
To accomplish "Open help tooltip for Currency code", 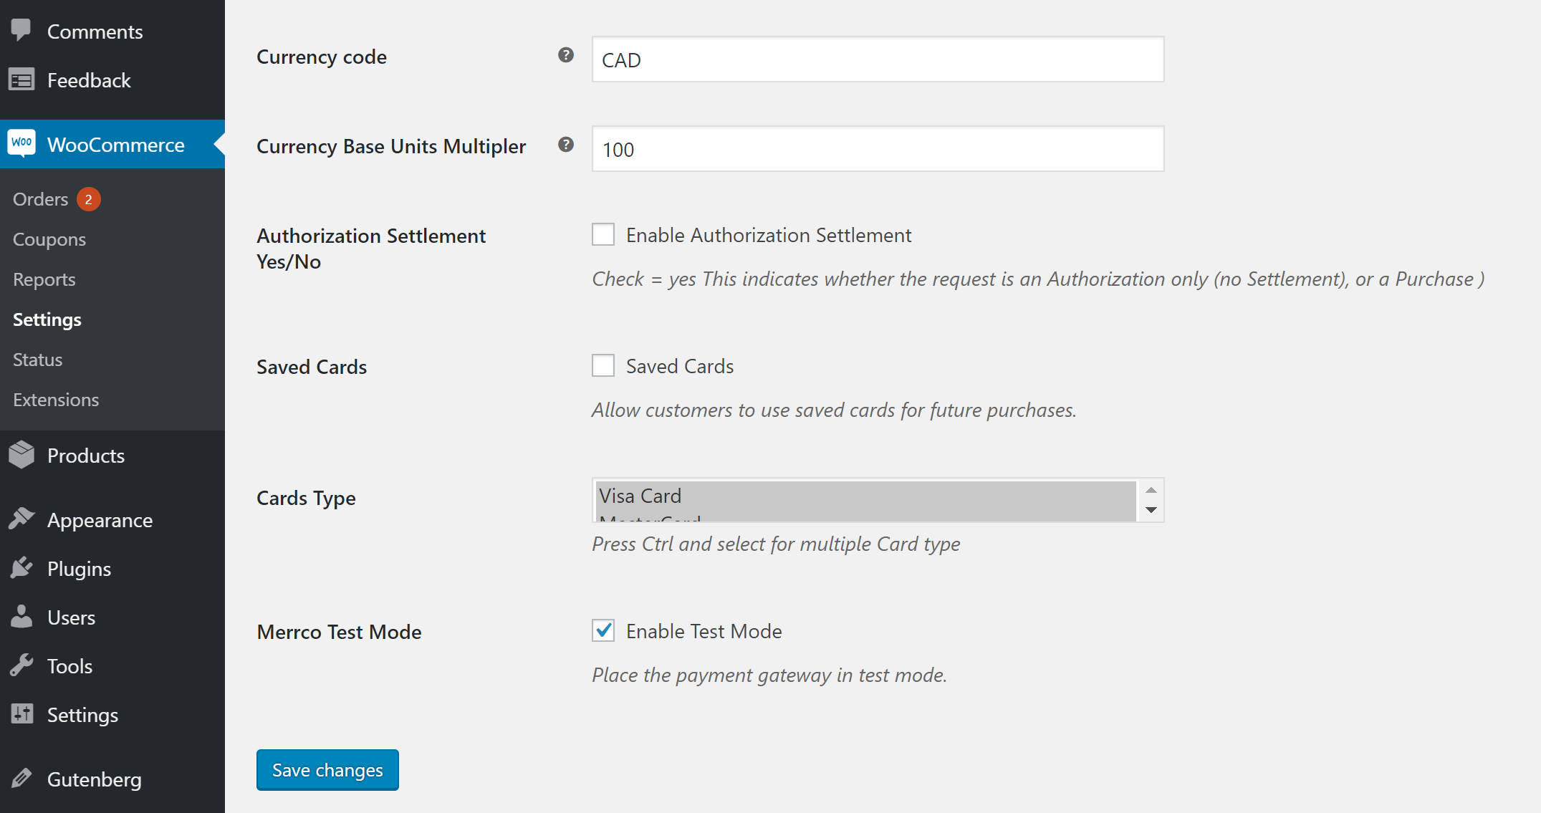I will click(x=566, y=55).
